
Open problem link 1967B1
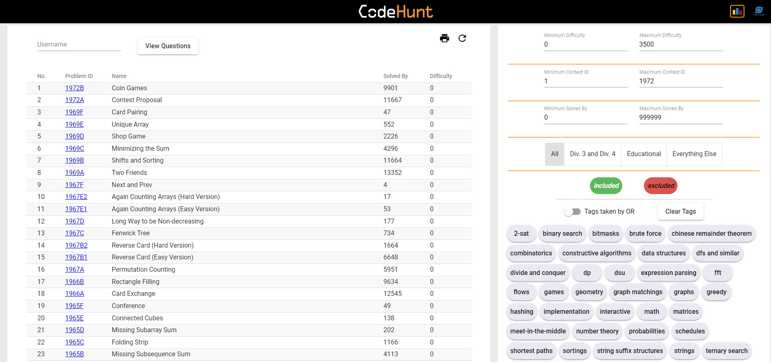(76, 257)
